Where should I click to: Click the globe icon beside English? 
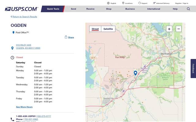(x=108, y=3)
